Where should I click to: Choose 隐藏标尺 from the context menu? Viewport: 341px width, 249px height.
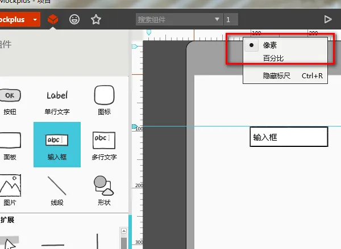coord(277,75)
